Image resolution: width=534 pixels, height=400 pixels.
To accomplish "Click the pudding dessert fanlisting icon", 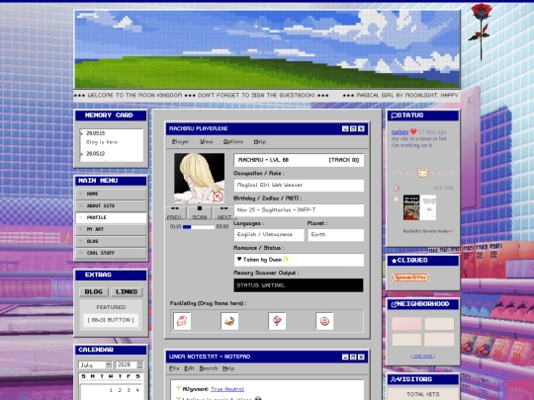I will (229, 321).
